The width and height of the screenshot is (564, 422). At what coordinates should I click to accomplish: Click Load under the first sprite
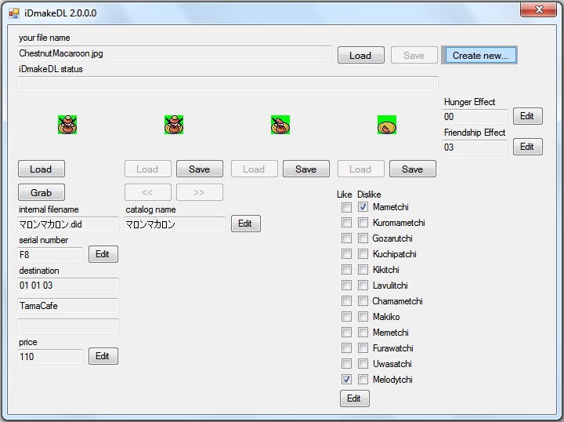(42, 169)
